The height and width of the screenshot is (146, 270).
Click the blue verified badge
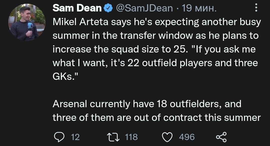click(107, 9)
